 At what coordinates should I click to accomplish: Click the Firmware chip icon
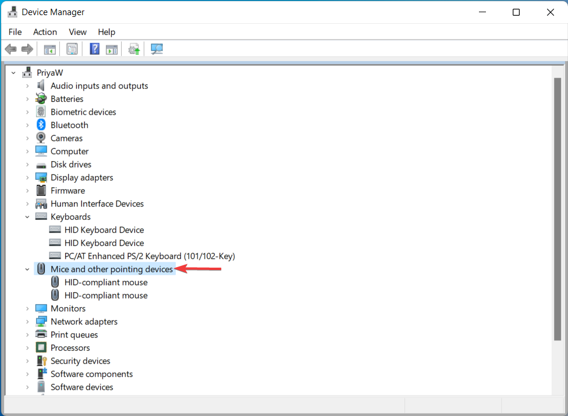41,190
